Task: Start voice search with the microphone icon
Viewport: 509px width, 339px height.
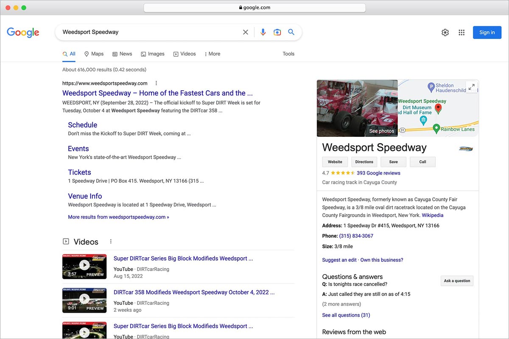Action: (x=263, y=32)
